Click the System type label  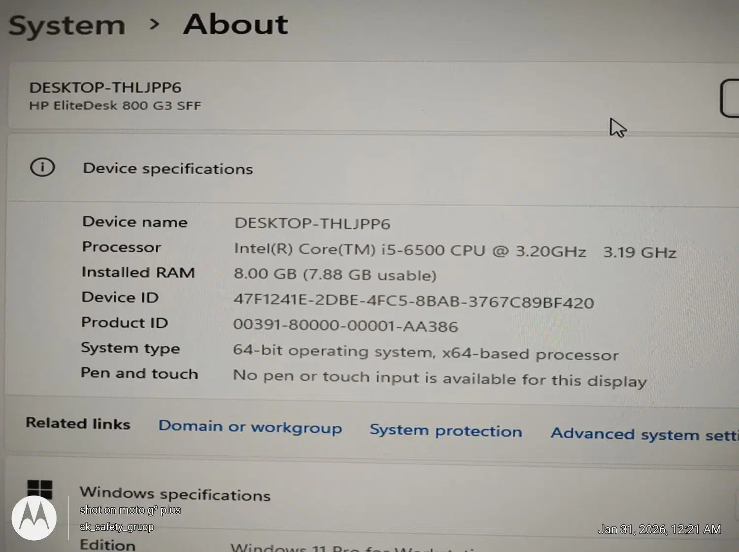click(x=131, y=348)
